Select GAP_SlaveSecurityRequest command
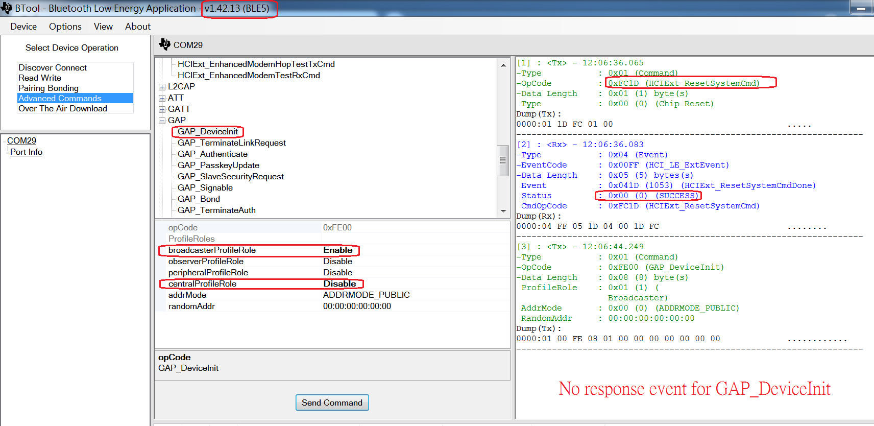This screenshot has width=874, height=426. pyautogui.click(x=231, y=176)
